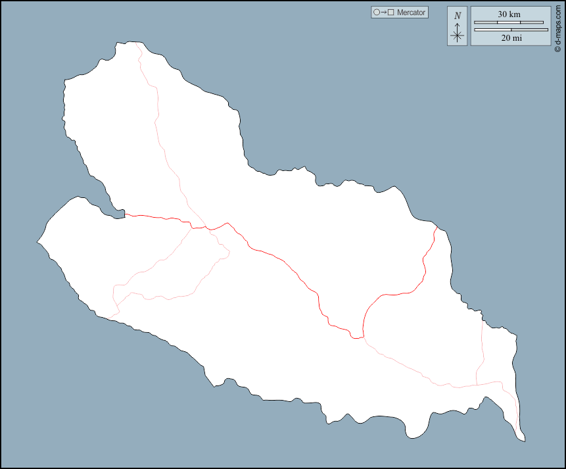The width and height of the screenshot is (566, 469).
Task: Click the 20 mi scale bar
Action: (x=511, y=30)
